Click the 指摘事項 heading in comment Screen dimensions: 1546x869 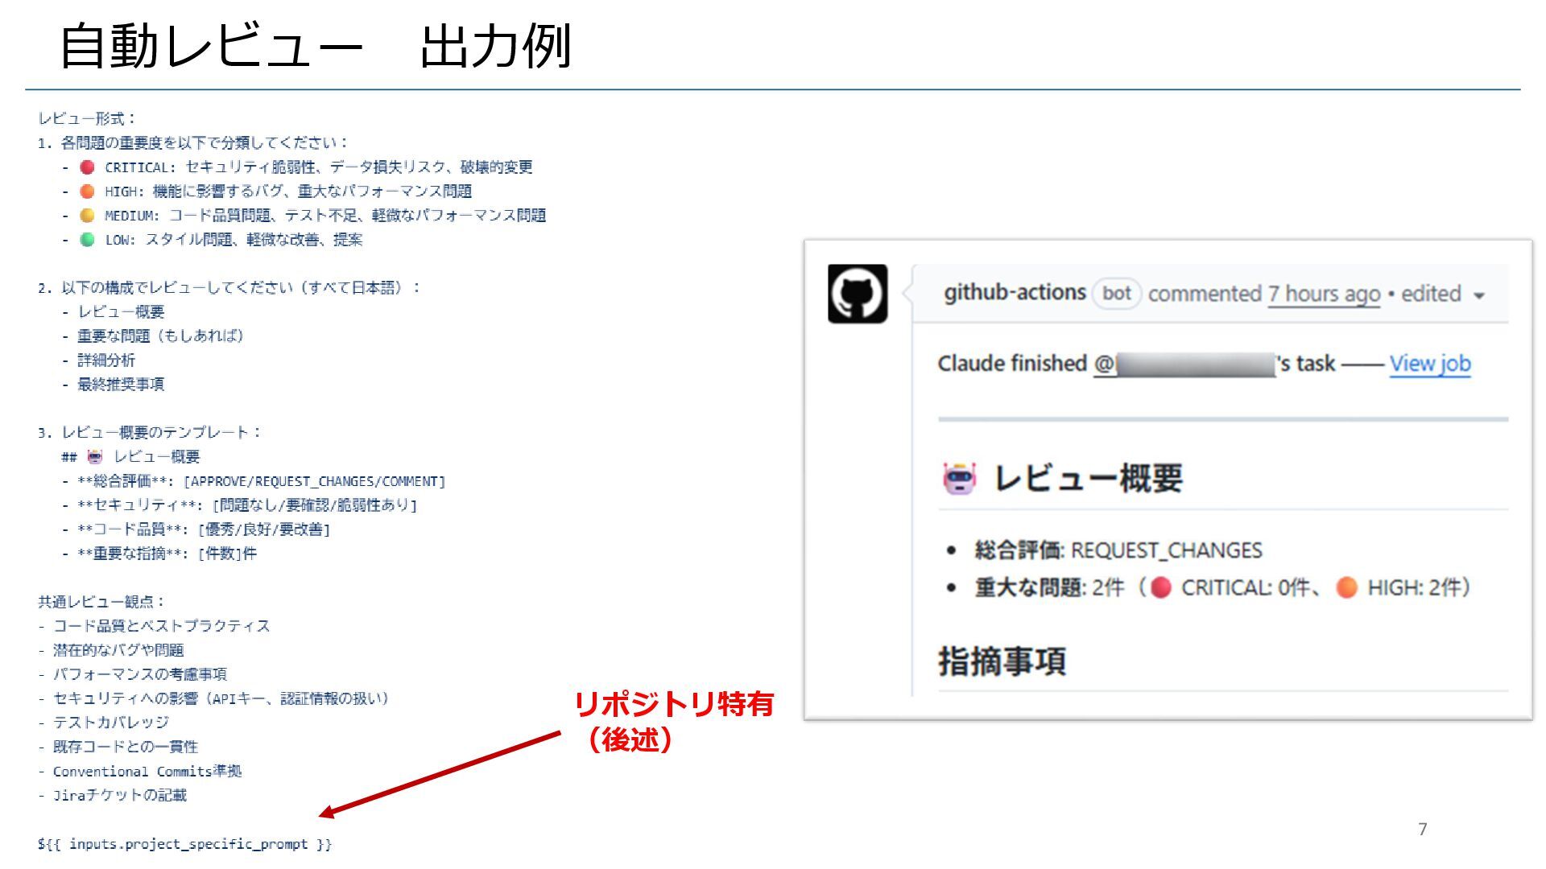click(x=1002, y=661)
